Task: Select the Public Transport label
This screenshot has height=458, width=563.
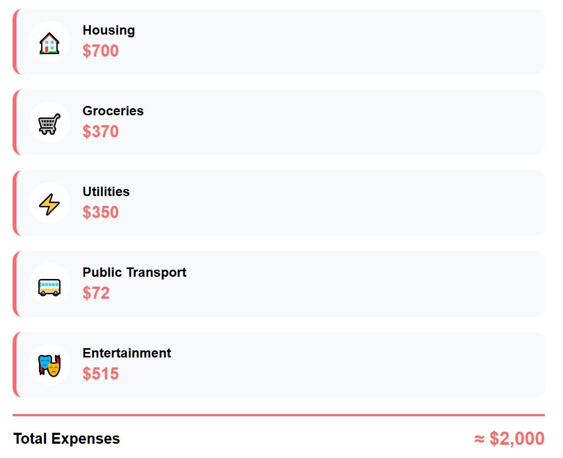Action: (x=135, y=273)
